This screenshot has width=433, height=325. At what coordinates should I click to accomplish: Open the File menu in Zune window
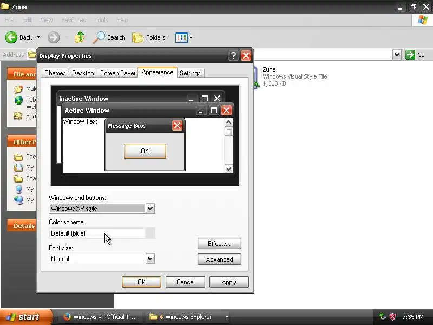[x=9, y=20]
